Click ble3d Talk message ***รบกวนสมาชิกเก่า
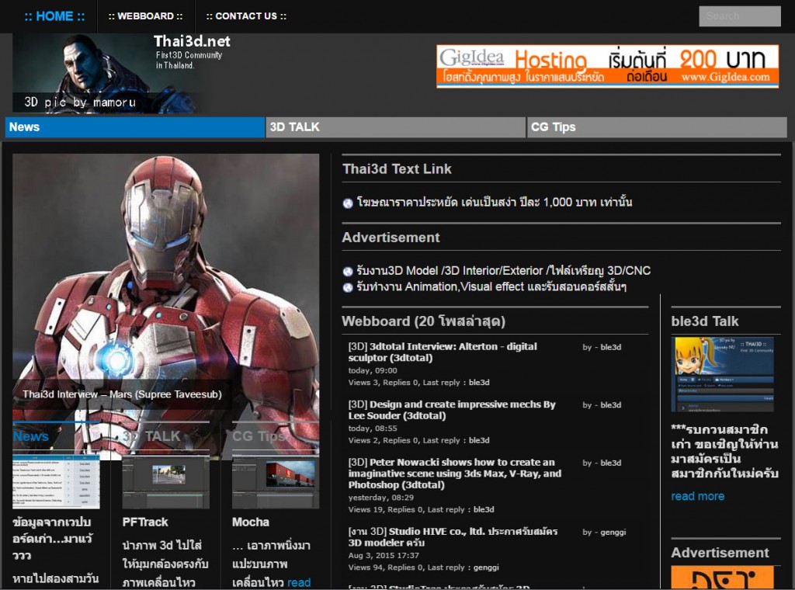Image resolution: width=795 pixels, height=590 pixels. [724, 451]
